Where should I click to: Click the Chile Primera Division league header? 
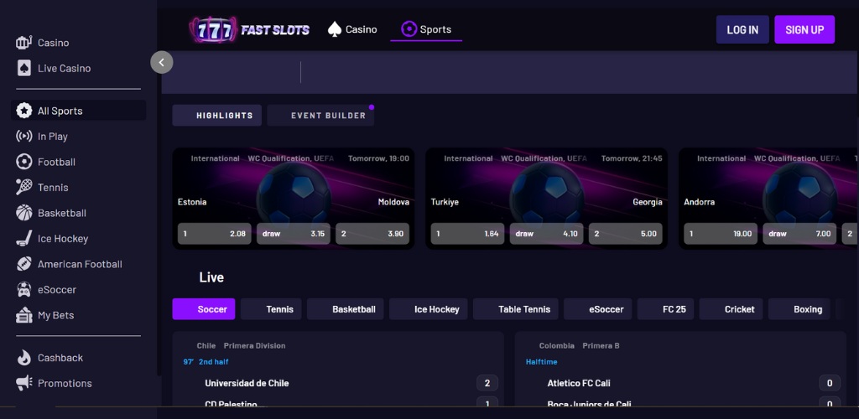tap(241, 346)
